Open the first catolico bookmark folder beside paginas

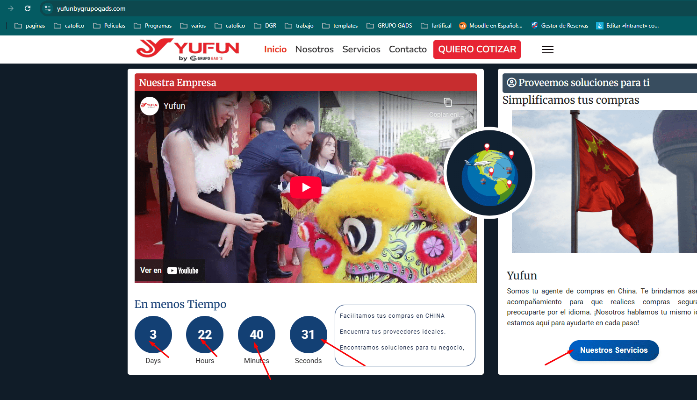pyautogui.click(x=69, y=26)
